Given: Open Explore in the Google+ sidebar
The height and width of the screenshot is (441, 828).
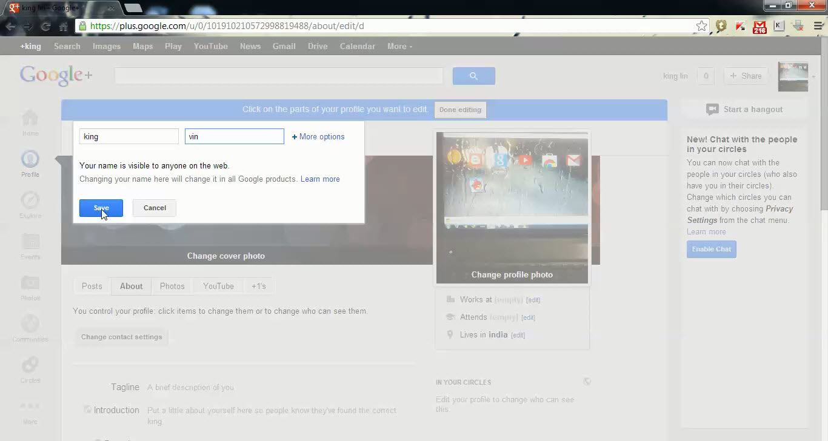Looking at the screenshot, I should coord(30,205).
